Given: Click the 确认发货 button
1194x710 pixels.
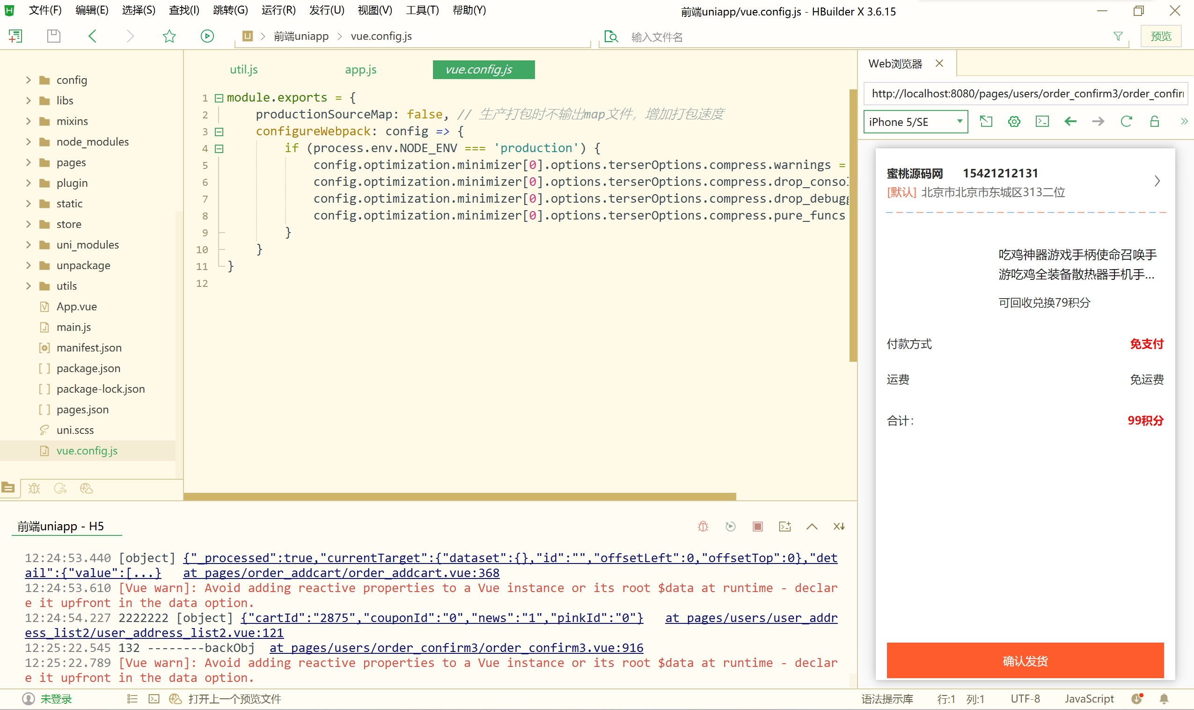Looking at the screenshot, I should [x=1025, y=661].
